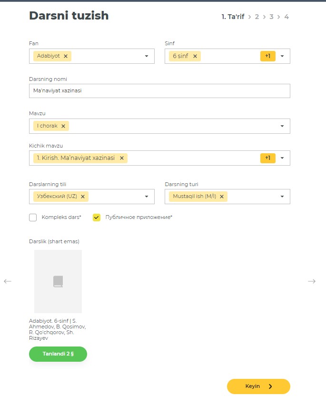Screen dimensions: 326x406
Task: Jump to step 4 in wizard
Action: 286,17
